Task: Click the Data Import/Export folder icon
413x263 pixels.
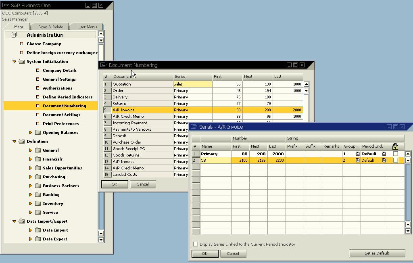Action: click(x=22, y=221)
